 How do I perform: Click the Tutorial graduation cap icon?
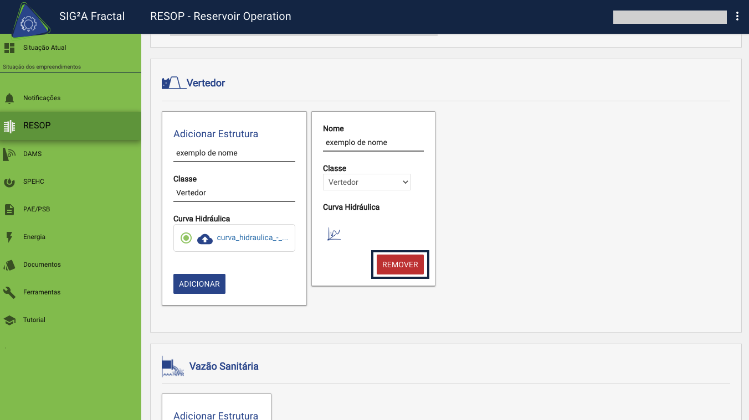click(9, 320)
